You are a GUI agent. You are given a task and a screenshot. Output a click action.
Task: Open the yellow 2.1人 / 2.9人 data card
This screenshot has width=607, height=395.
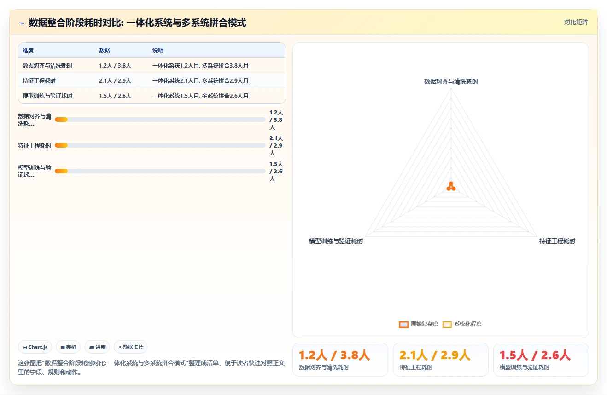point(441,360)
